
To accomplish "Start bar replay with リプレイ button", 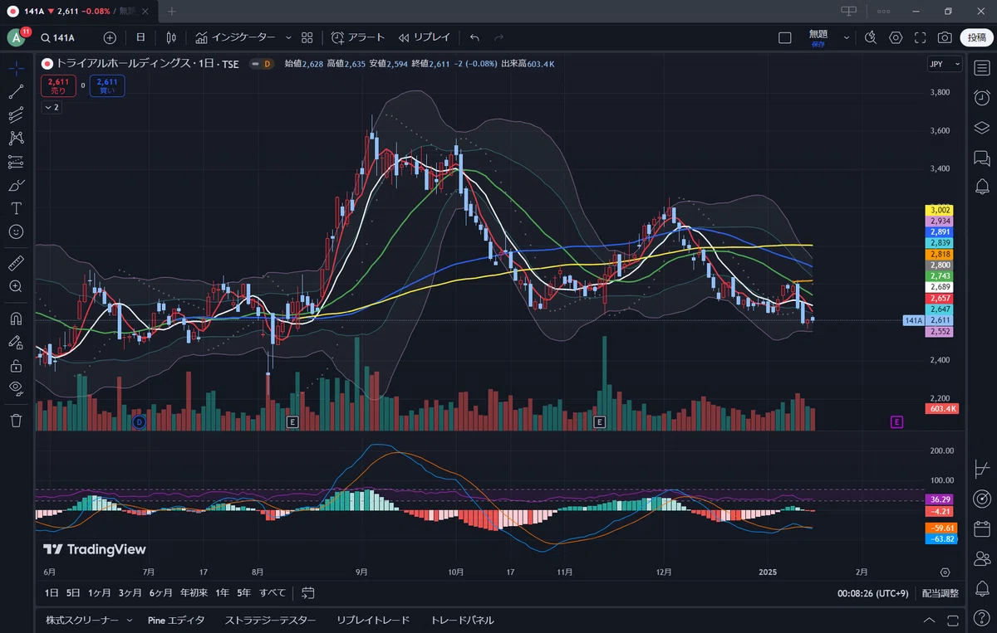I will pos(424,37).
